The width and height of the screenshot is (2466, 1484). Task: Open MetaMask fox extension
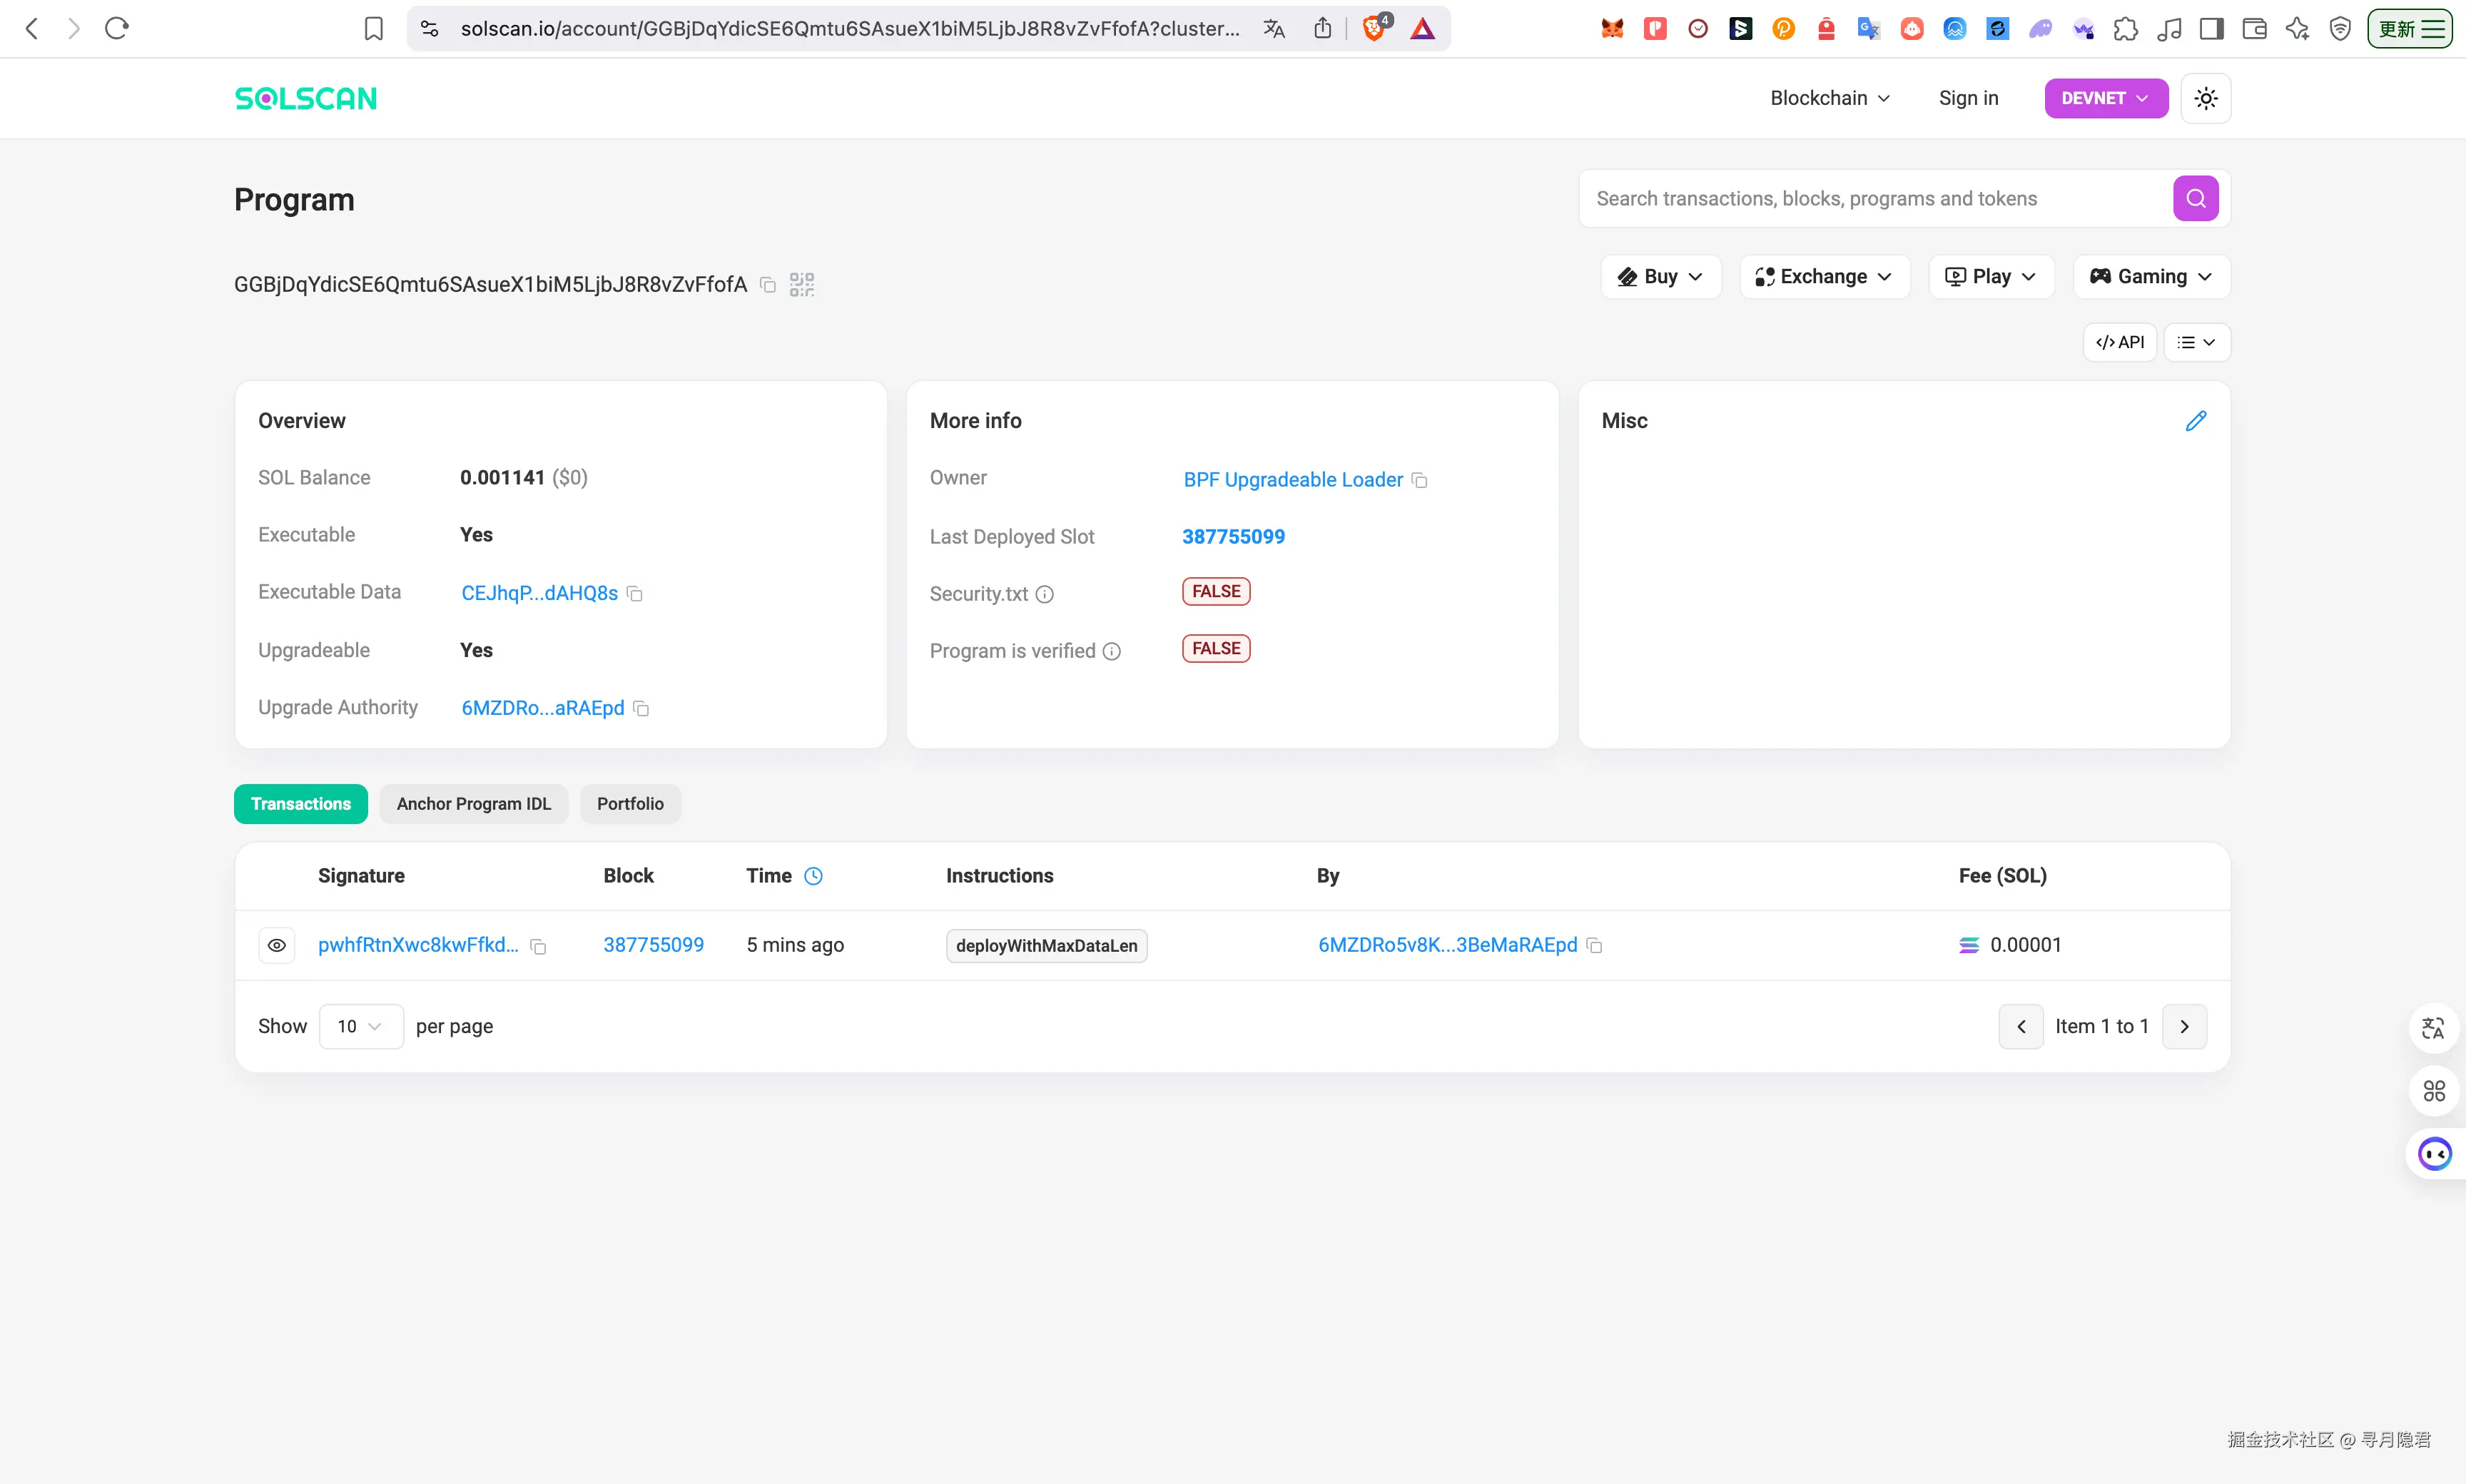click(1612, 29)
